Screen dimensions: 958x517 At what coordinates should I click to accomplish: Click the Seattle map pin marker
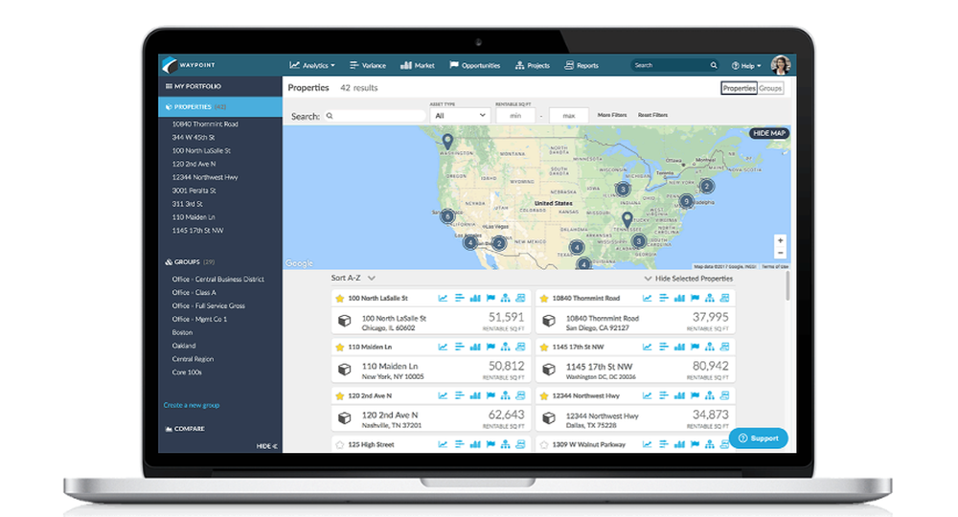click(447, 142)
